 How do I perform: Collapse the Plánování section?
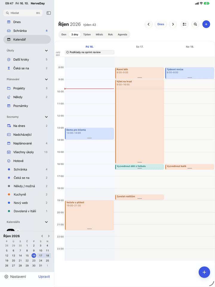[x=47, y=79]
